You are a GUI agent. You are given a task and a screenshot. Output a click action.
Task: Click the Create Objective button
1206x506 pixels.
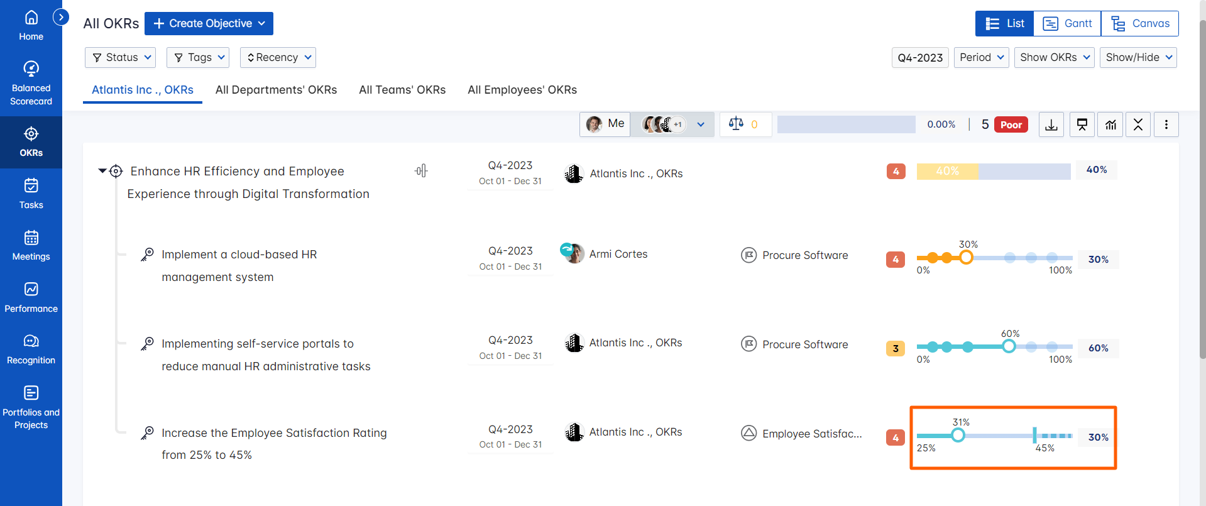(x=209, y=23)
